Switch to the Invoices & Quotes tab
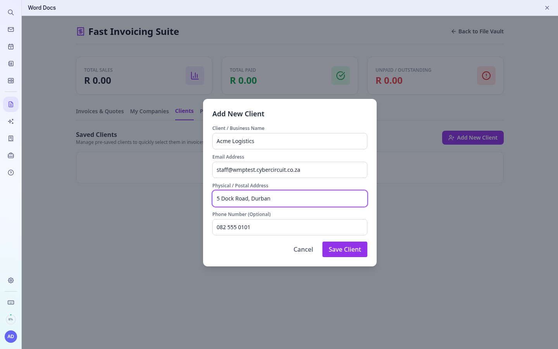 coord(100,111)
